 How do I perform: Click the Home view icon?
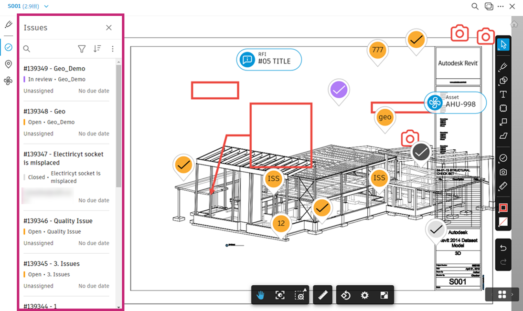514,24
